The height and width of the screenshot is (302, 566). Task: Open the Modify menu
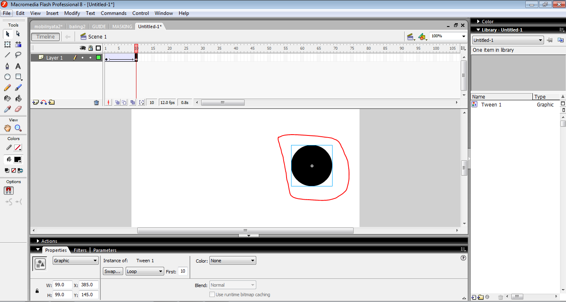pos(72,13)
